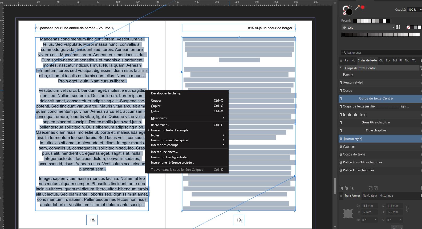This screenshot has height=229, width=422.
Task: Open the Transformer panel options menu
Action: (x=421, y=195)
